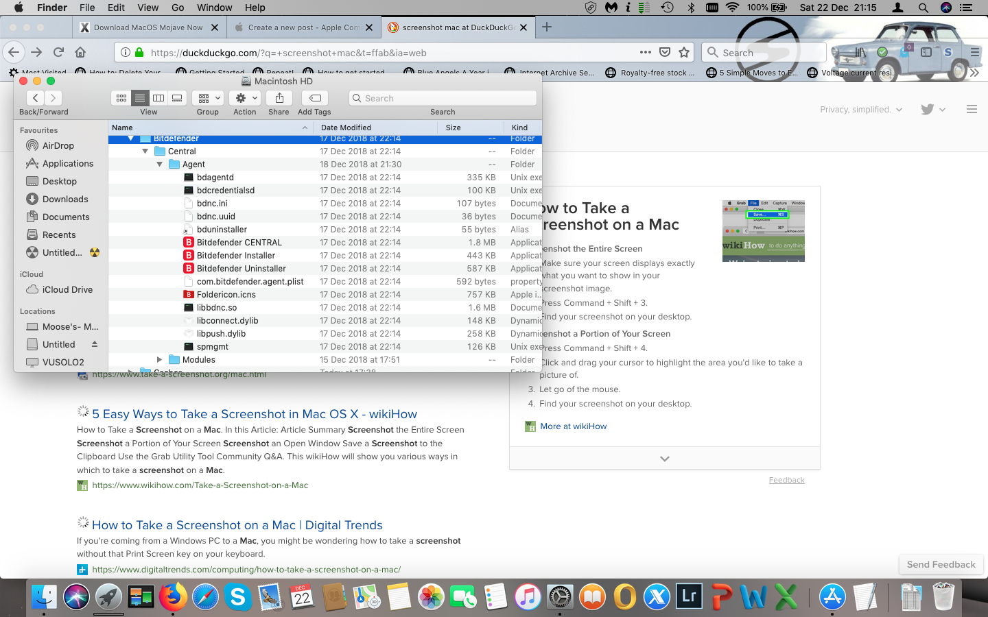
Task: Reload the DuckDuckGo page in the browser
Action: 59,52
